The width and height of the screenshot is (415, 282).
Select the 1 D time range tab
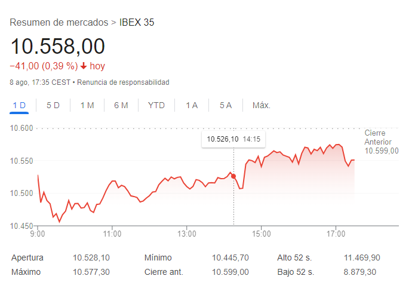coord(20,106)
